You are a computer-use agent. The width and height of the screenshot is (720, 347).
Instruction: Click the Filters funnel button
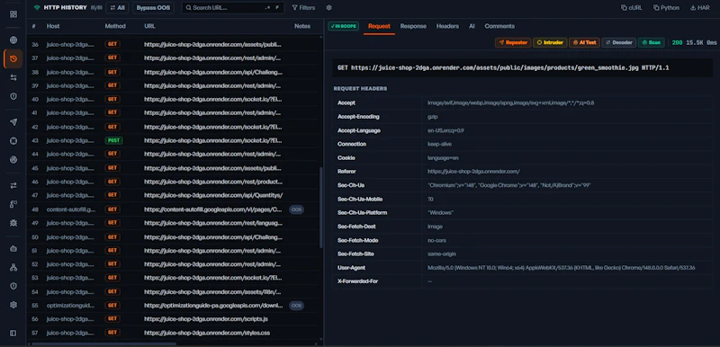coord(303,8)
